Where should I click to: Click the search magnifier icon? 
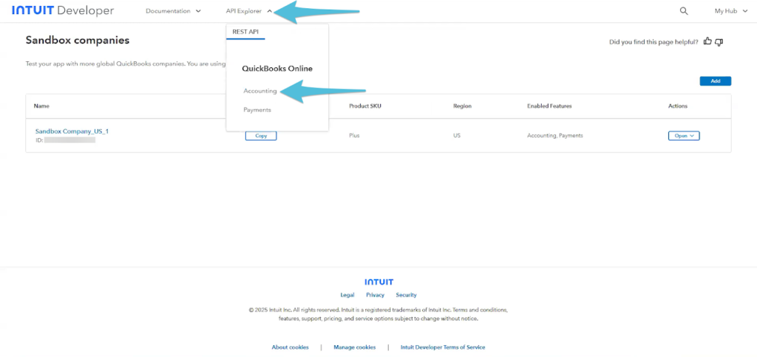coord(684,11)
